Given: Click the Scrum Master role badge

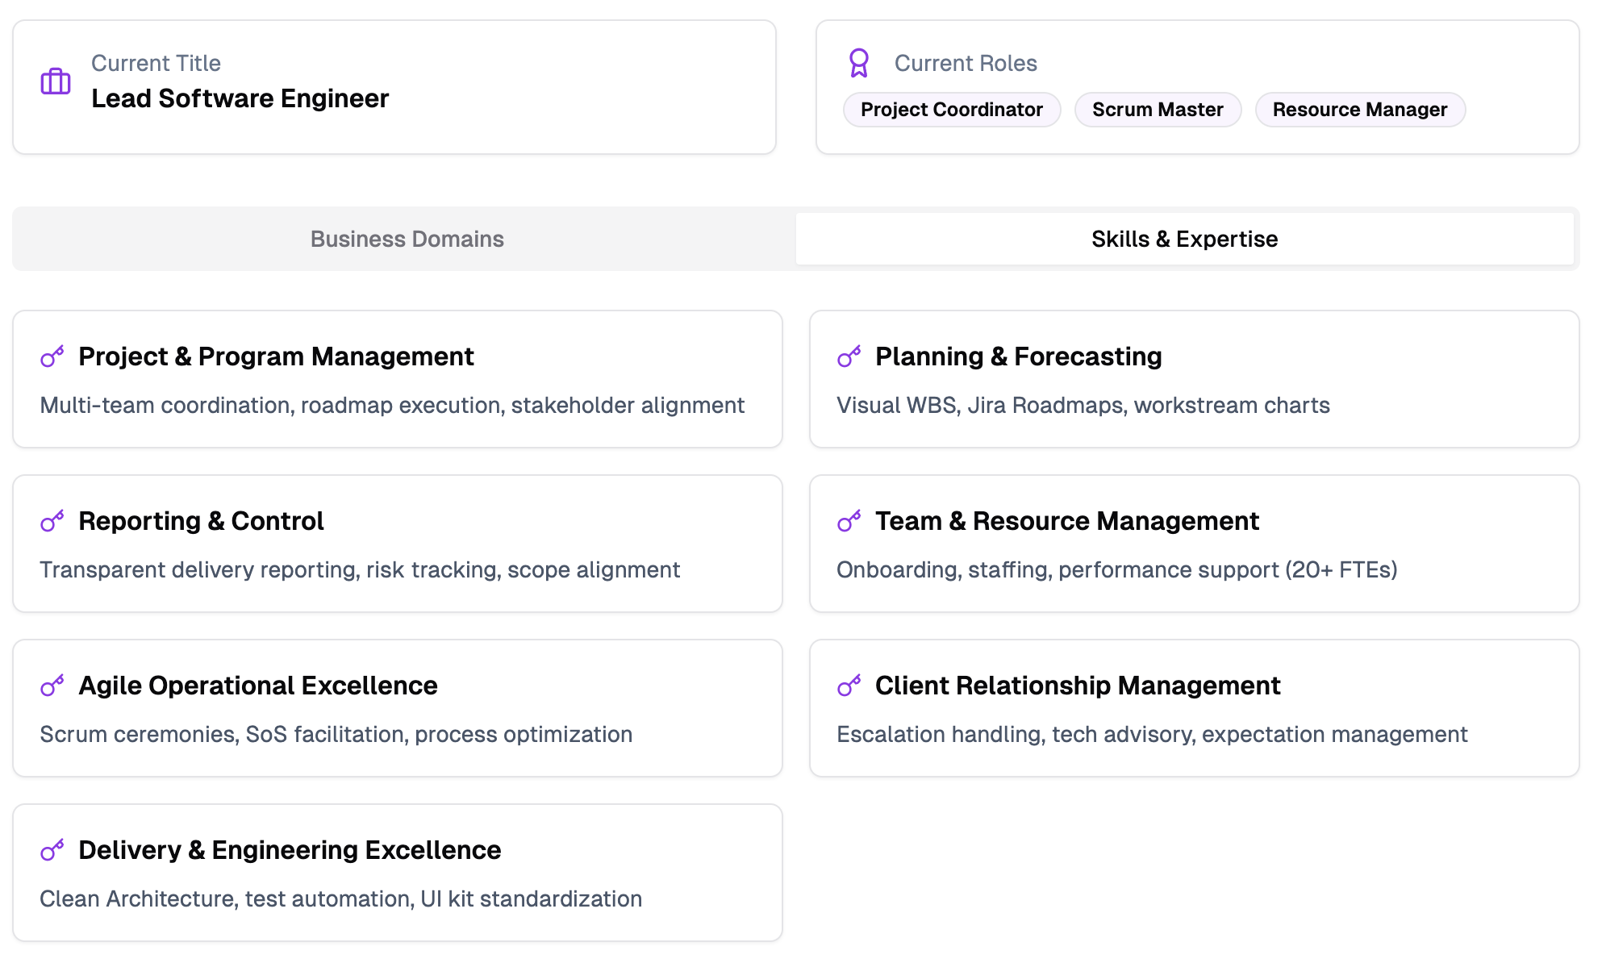Looking at the screenshot, I should pos(1158,110).
